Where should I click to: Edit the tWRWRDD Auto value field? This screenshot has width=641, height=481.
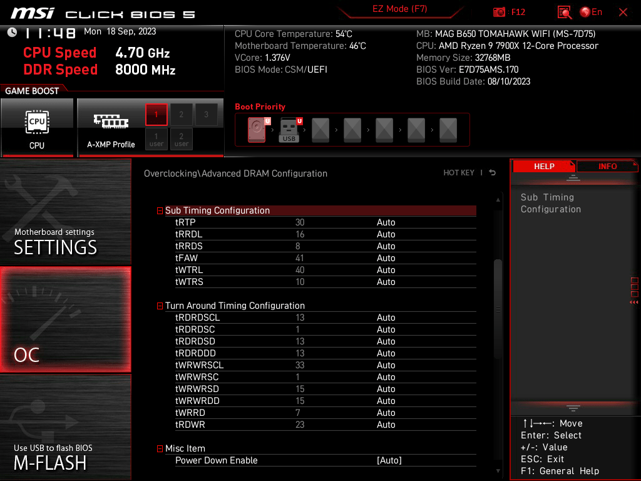coord(386,401)
